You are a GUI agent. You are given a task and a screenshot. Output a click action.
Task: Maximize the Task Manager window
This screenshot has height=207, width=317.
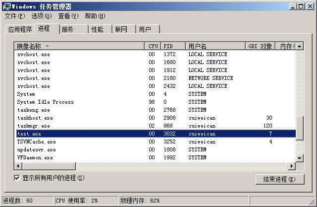click(x=301, y=6)
